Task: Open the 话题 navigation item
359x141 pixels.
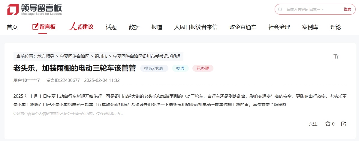Action: point(111,27)
